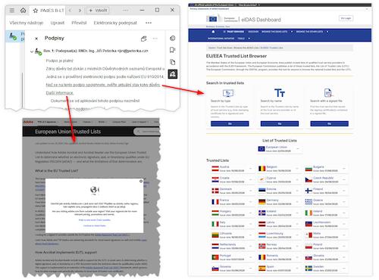Open PDFs & E-signatures menu on Adobe page
Viewport: 379px width, 280px height.
point(48,122)
